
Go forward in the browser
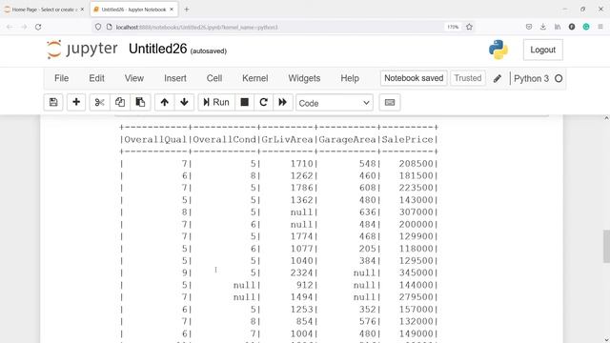[24, 27]
